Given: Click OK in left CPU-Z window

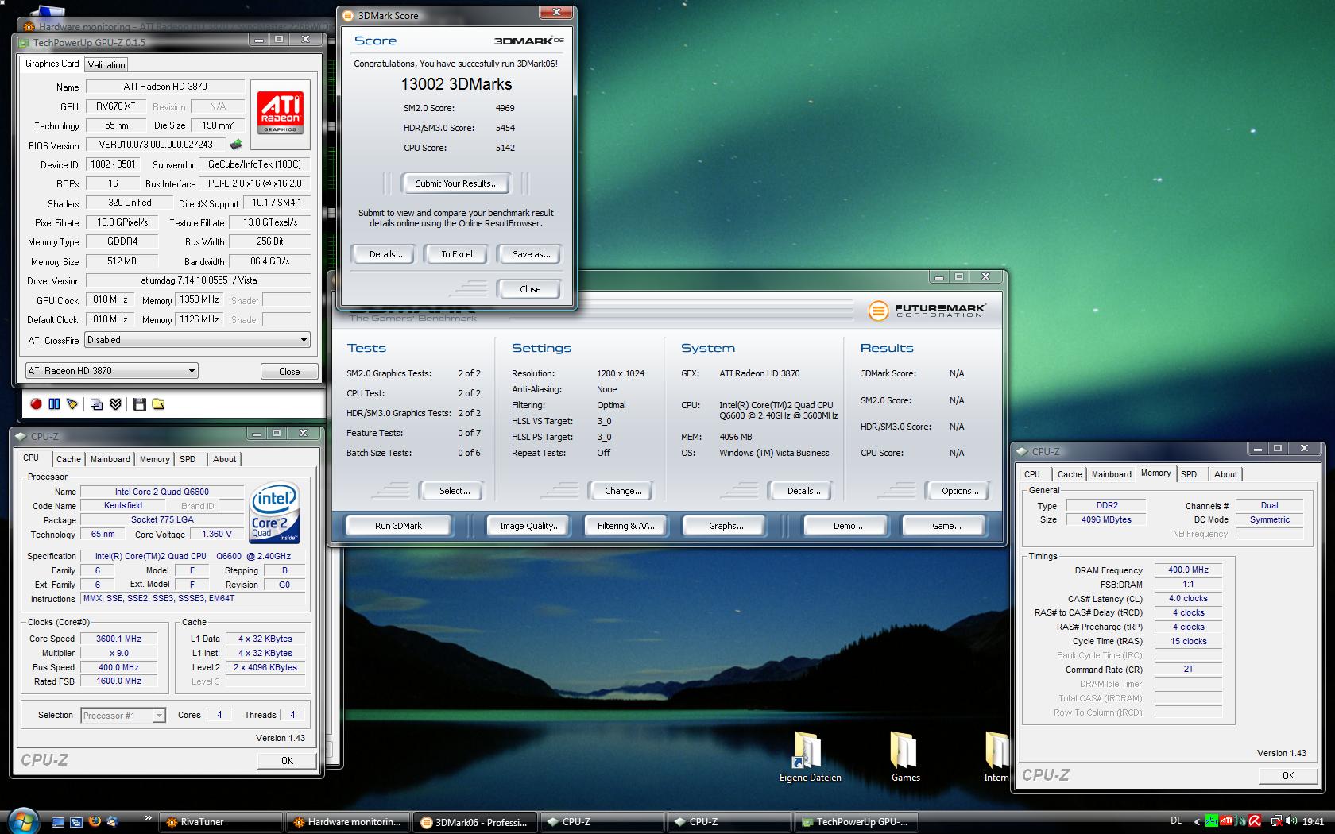Looking at the screenshot, I should coord(287,760).
